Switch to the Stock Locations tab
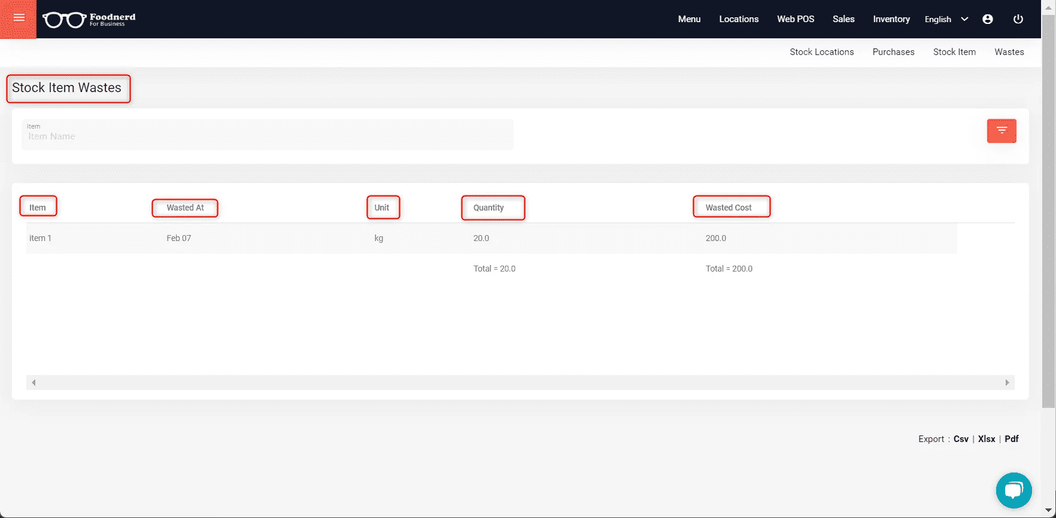Screen dimensions: 1056x518 point(821,52)
